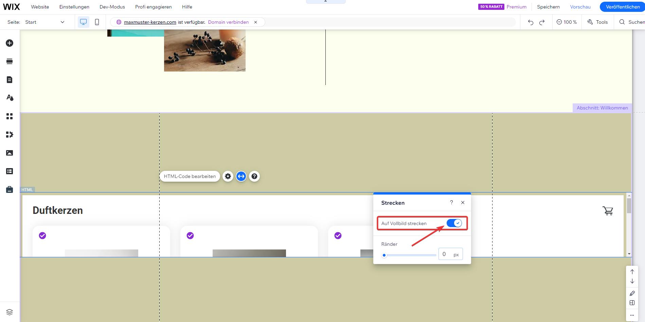The width and height of the screenshot is (645, 322).
Task: Open HTML element settings gear icon
Action: tap(228, 176)
